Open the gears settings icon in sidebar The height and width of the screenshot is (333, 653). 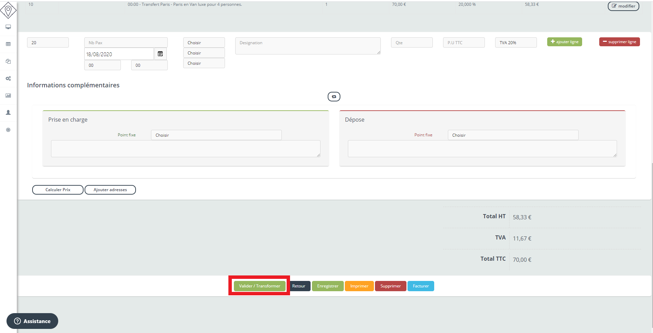point(8,78)
